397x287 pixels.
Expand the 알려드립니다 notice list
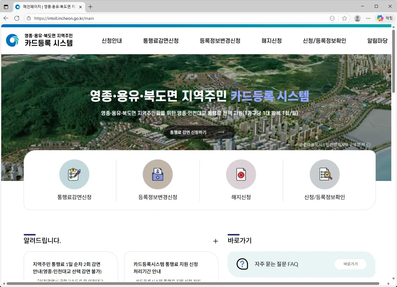216,241
